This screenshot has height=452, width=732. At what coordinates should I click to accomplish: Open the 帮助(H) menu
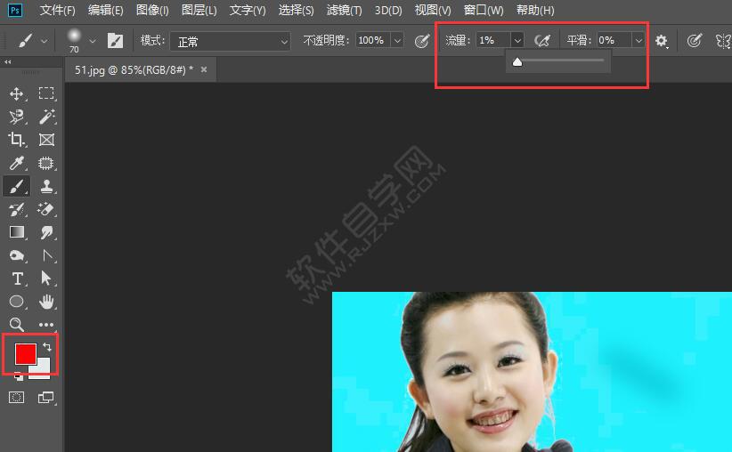pyautogui.click(x=535, y=11)
